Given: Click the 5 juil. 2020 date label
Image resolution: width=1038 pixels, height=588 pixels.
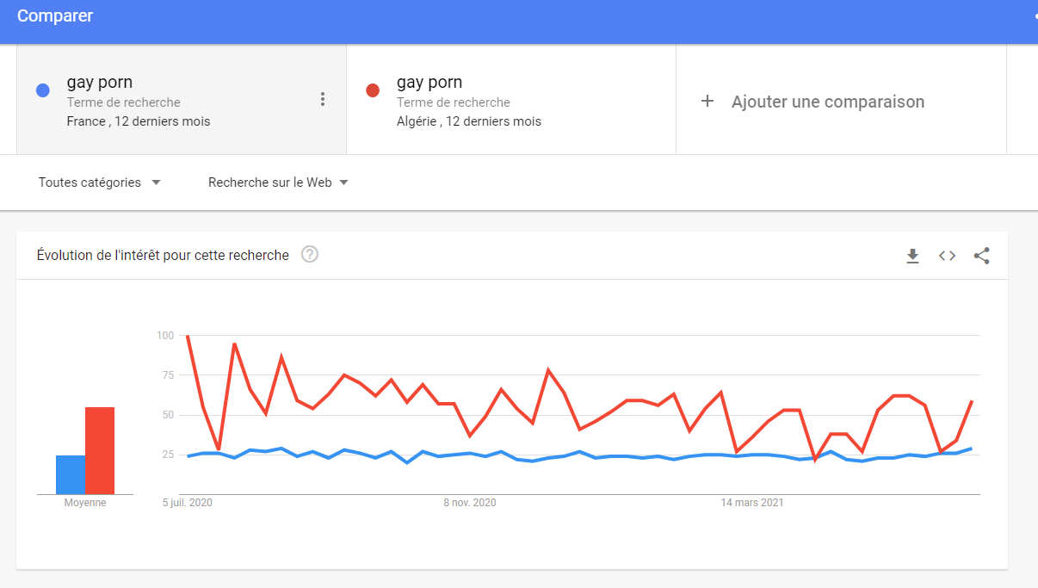Looking at the screenshot, I should click(x=188, y=503).
